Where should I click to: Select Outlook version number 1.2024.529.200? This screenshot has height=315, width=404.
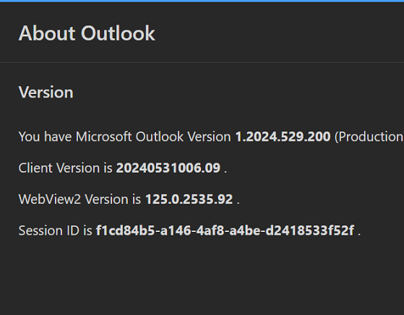(x=283, y=137)
